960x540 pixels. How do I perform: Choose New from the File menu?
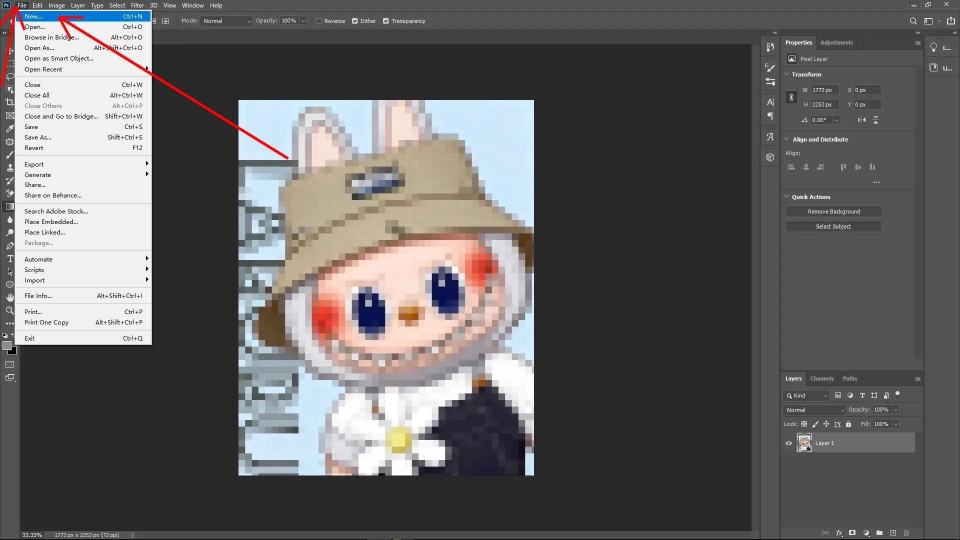point(33,16)
